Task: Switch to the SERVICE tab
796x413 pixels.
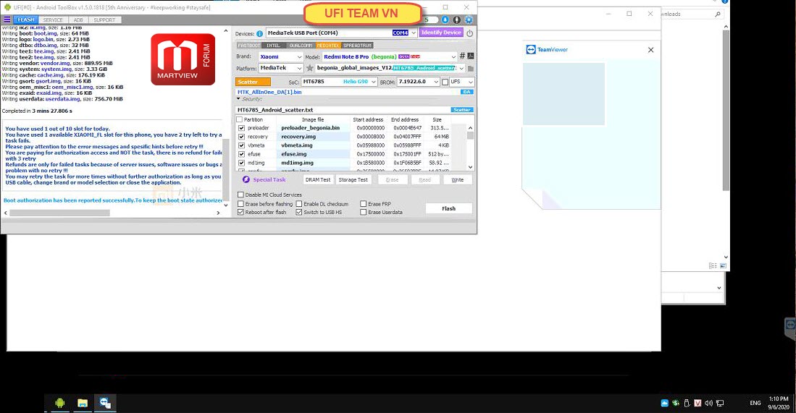Action: coord(54,20)
